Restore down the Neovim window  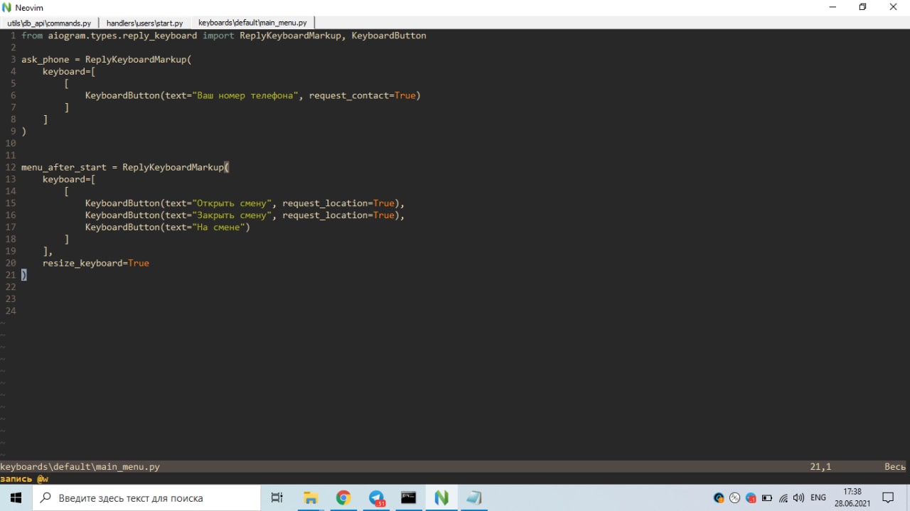point(862,7)
